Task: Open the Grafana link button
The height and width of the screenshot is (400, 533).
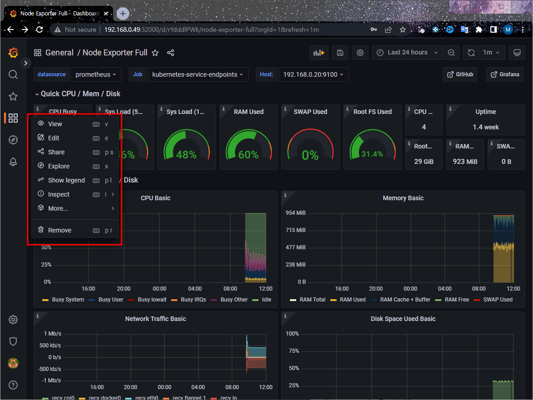Action: (505, 74)
